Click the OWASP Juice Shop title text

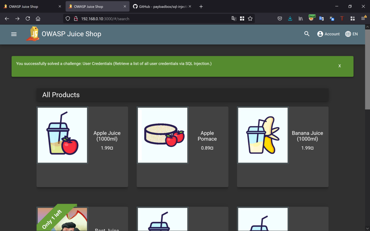[x=71, y=34]
